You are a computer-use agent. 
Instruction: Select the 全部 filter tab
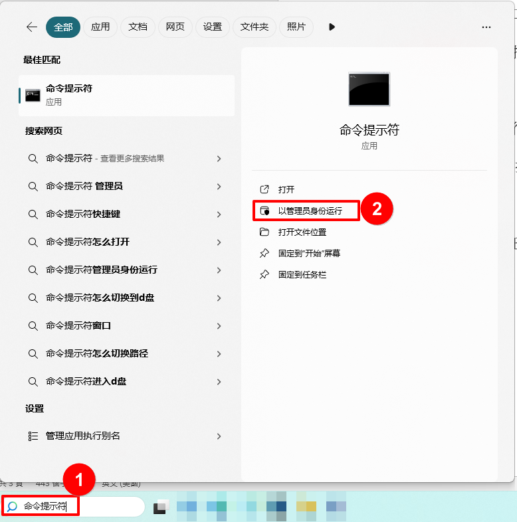(63, 27)
